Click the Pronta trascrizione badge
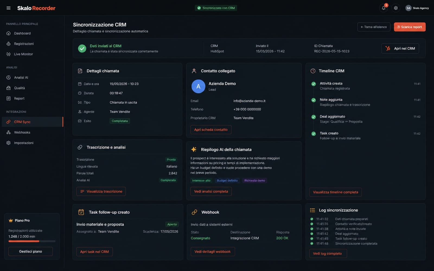Viewport: 434px width, 271px height. tap(171, 160)
